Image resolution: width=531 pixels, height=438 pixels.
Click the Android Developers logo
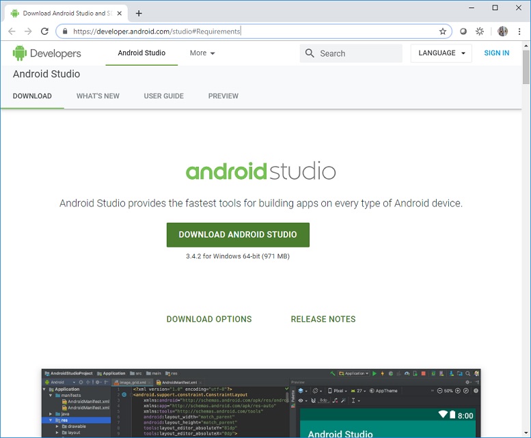(x=46, y=53)
